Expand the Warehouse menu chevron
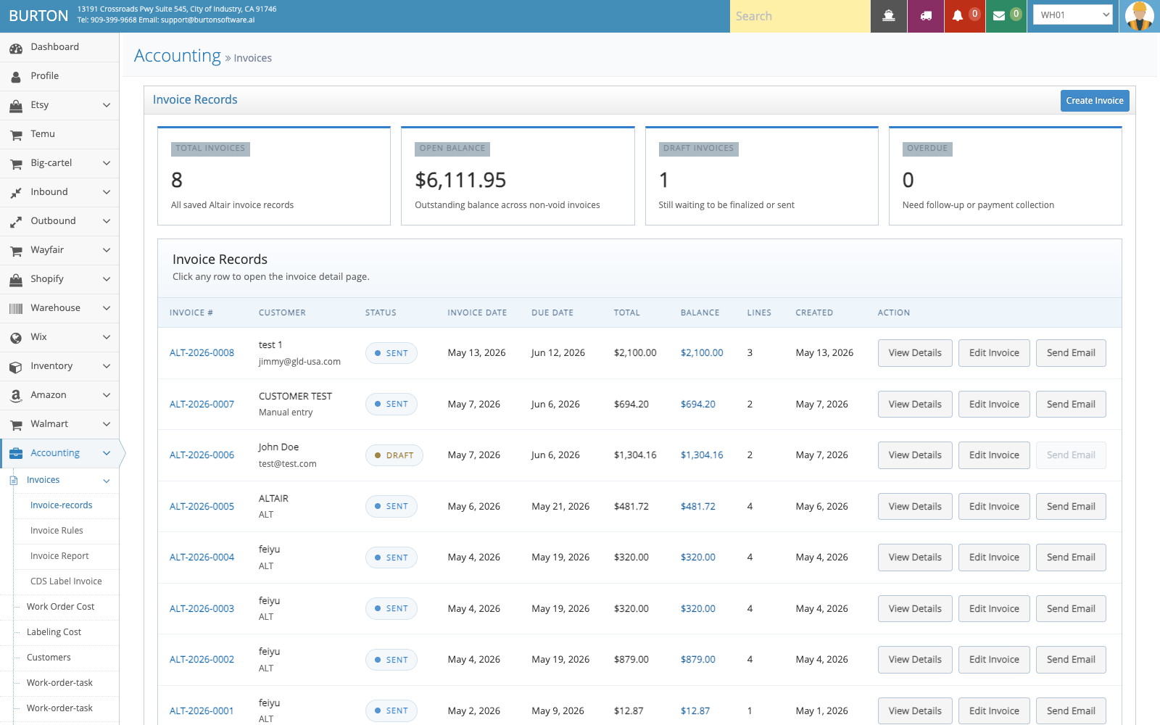 (107, 308)
